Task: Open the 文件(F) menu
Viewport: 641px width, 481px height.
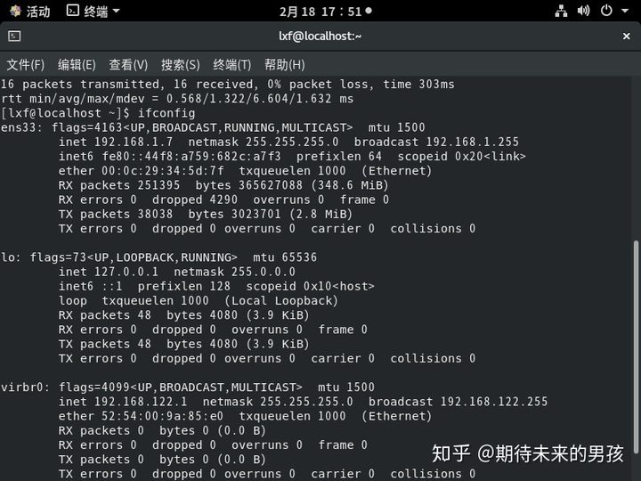Action: tap(25, 65)
